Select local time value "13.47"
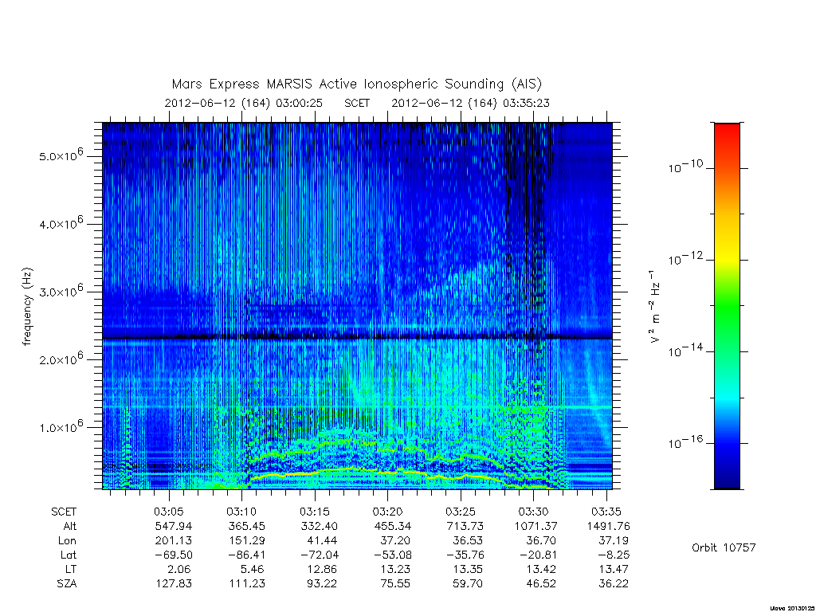The height and width of the screenshot is (612, 816). pyautogui.click(x=614, y=569)
